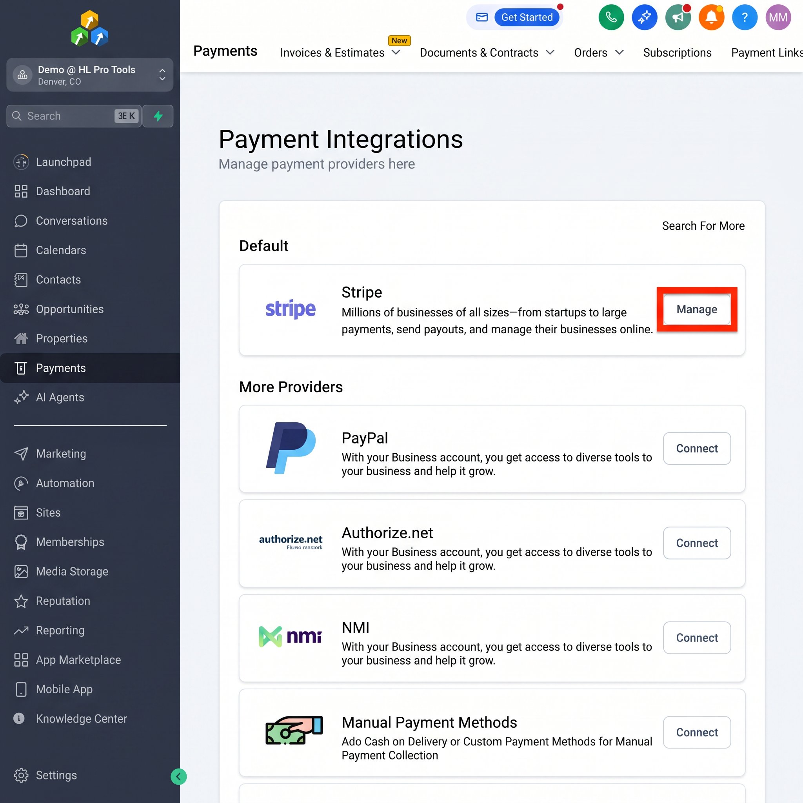Screen dimensions: 803x803
Task: Click the Mobile App phone icon
Action: pyautogui.click(x=21, y=689)
